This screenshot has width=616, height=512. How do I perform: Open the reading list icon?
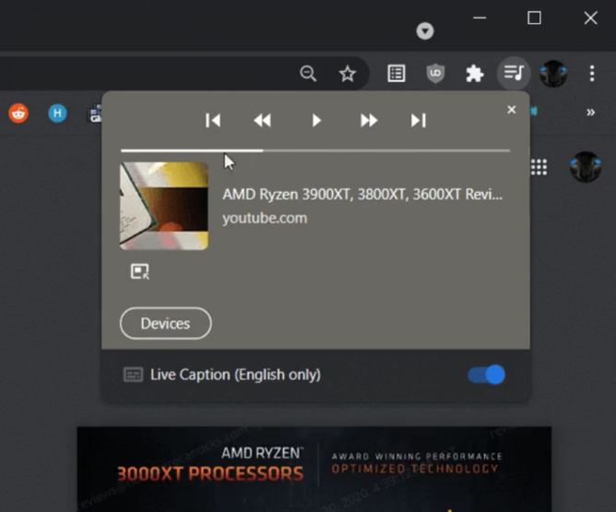point(396,74)
